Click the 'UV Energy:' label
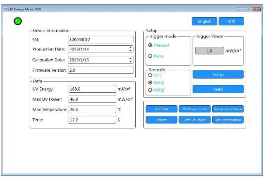This screenshot has width=266, height=181. [x=43, y=89]
